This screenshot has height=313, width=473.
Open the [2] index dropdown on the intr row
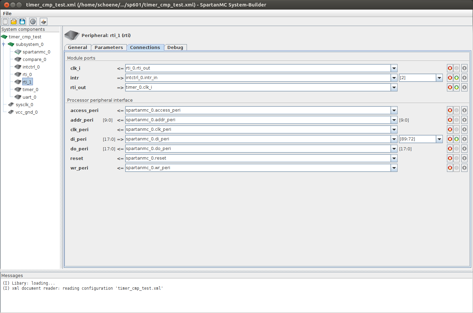(x=439, y=78)
